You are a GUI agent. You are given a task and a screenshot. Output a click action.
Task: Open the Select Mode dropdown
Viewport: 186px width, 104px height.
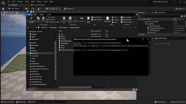pos(15,9)
